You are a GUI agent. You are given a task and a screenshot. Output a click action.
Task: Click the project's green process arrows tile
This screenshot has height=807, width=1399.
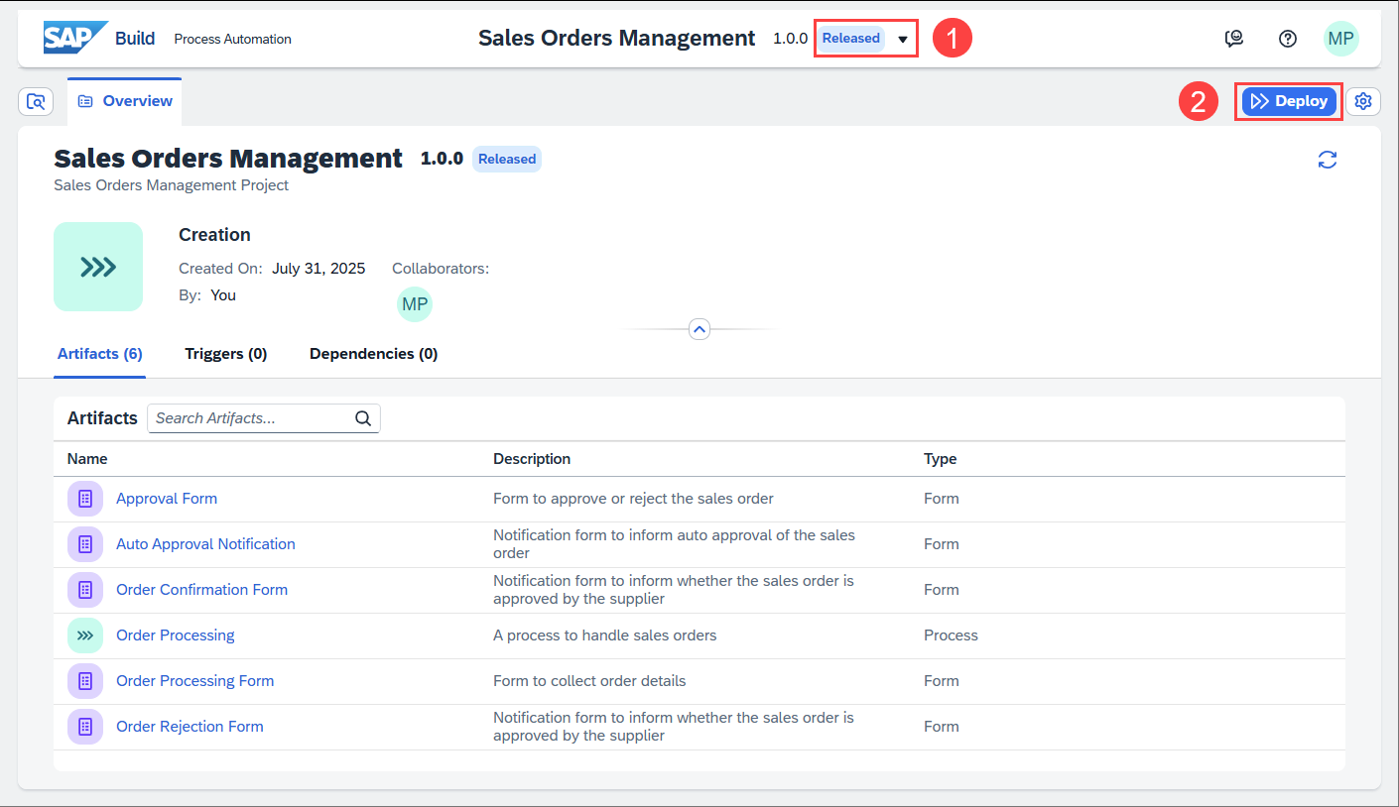tap(98, 267)
